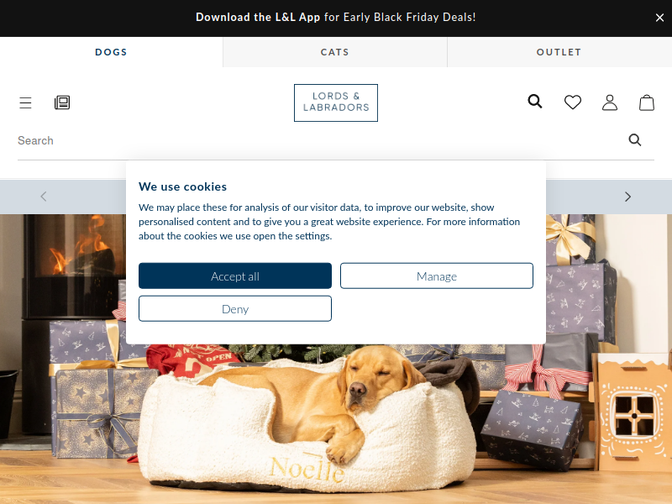Screen dimensions: 672x504
Task: Open the wishlist heart icon
Action: click(573, 102)
